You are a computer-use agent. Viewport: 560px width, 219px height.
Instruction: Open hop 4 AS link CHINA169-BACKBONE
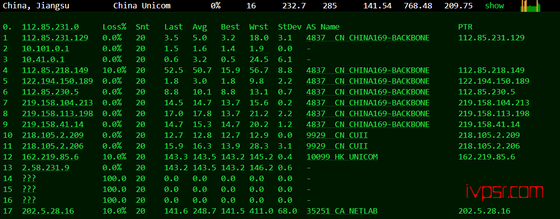click(x=368, y=70)
